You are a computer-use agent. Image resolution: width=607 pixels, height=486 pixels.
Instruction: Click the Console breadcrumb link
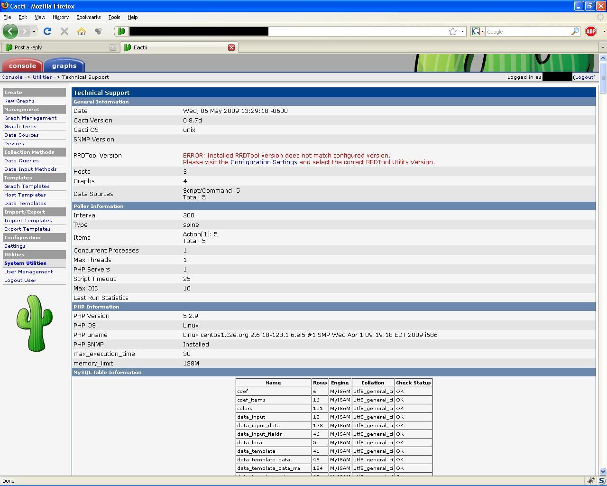12,77
